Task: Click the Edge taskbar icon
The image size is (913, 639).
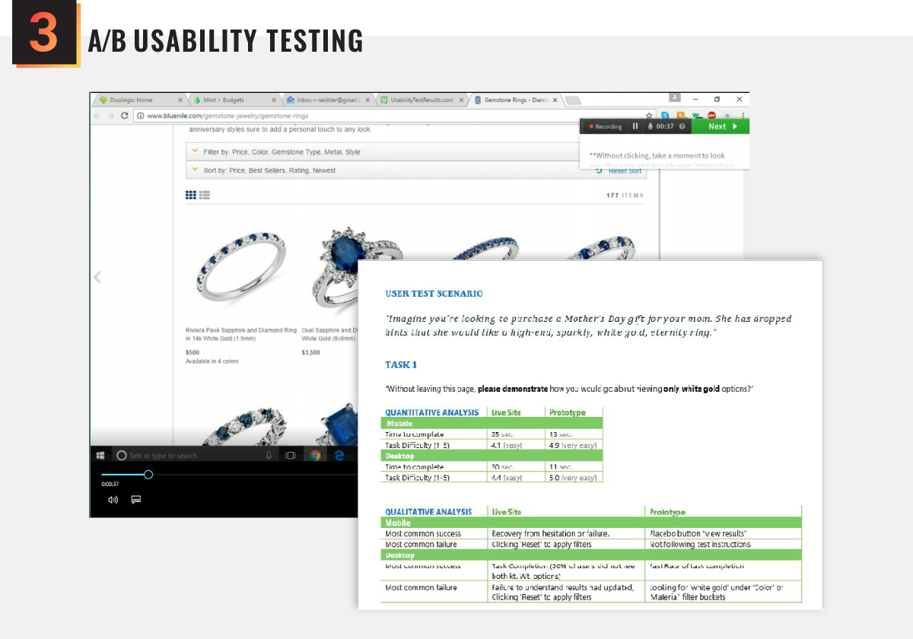Action: pos(340,456)
